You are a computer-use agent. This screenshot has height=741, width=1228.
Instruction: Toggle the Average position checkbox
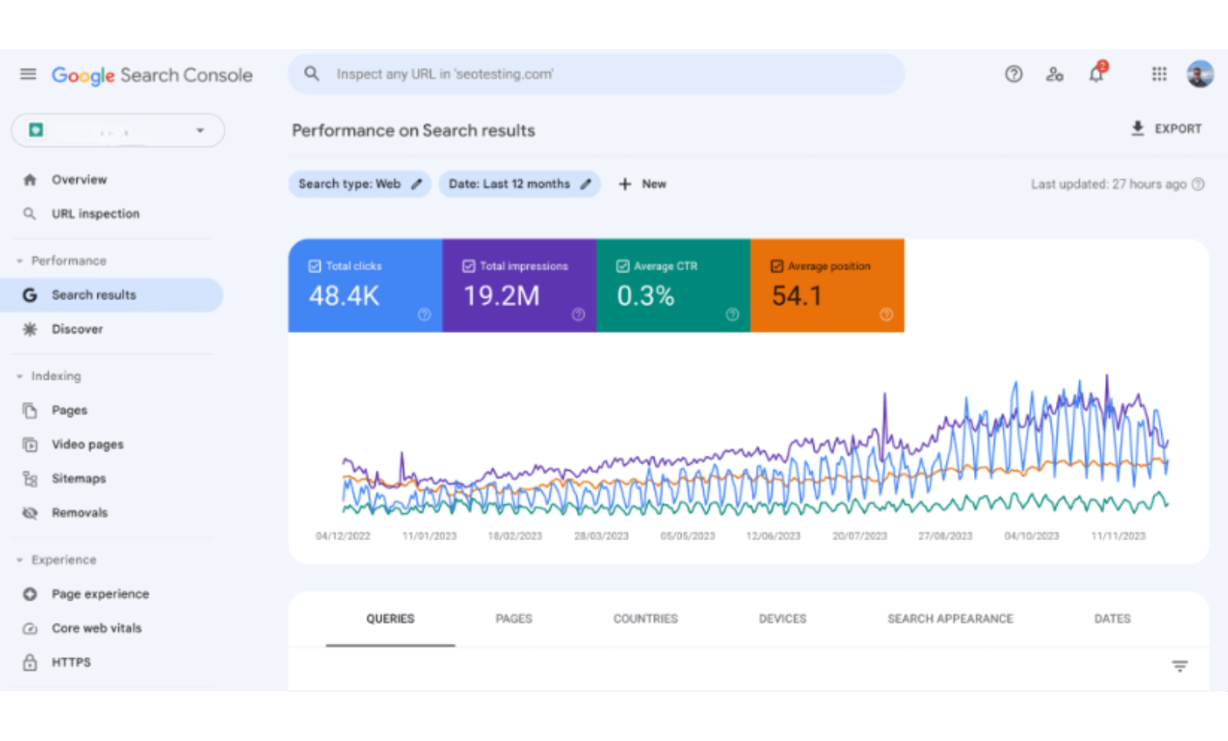[777, 266]
